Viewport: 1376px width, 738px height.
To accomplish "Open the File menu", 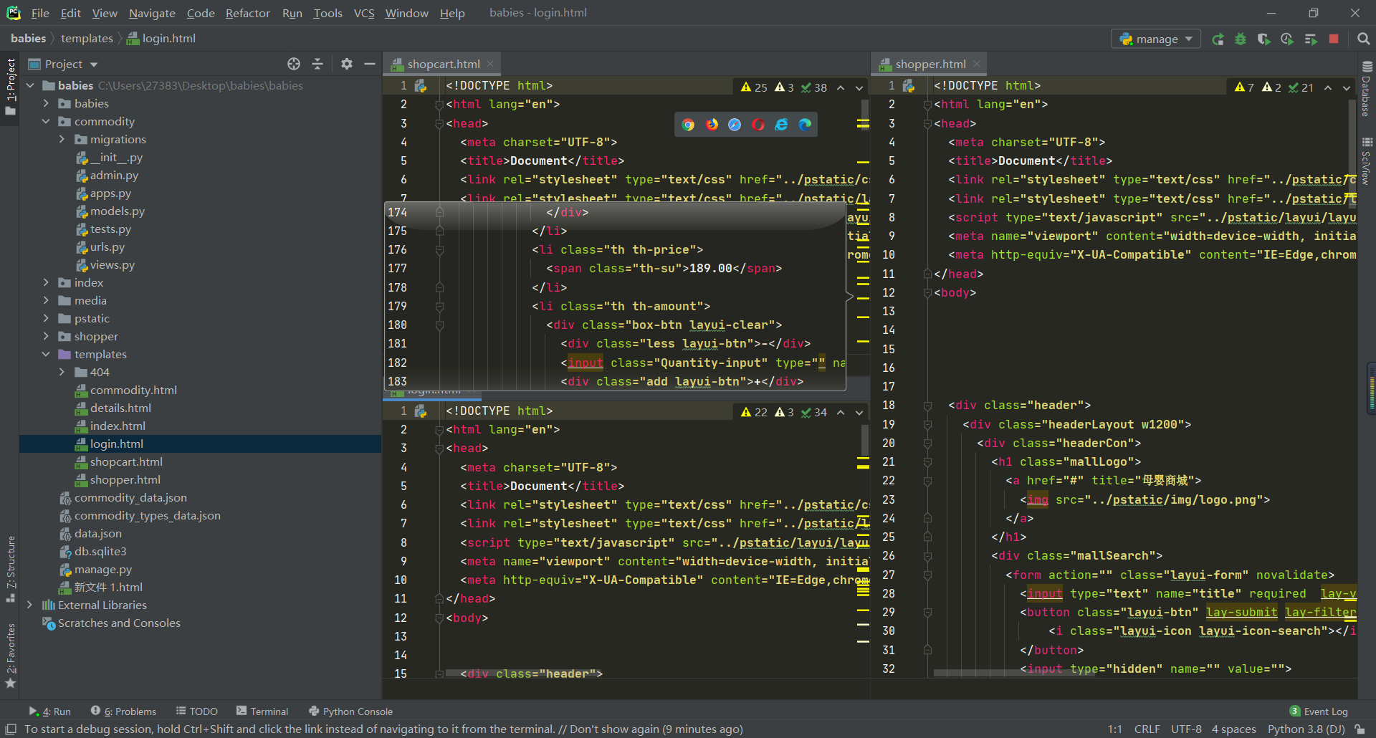I will 40,13.
